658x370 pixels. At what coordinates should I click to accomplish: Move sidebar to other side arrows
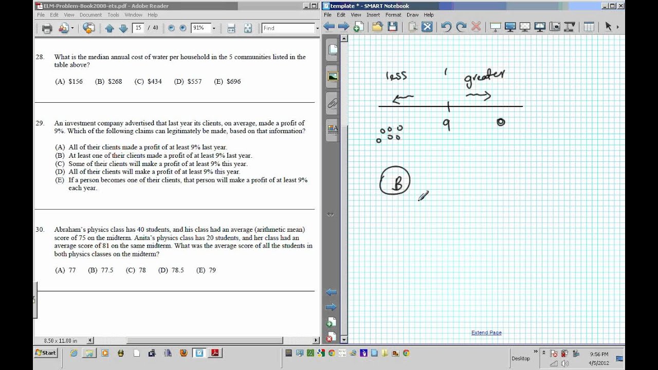coord(331,214)
